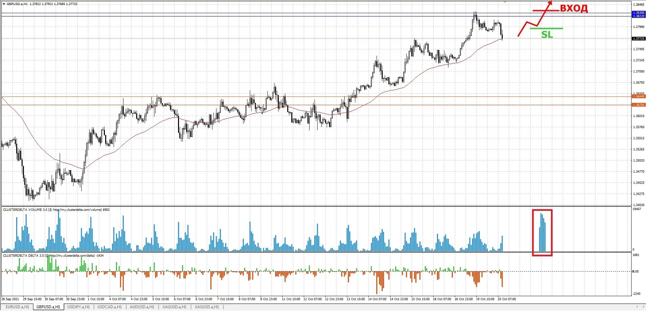Click the -2240 minimum on the delta scale
The width and height of the screenshot is (646, 311).
click(x=636, y=294)
